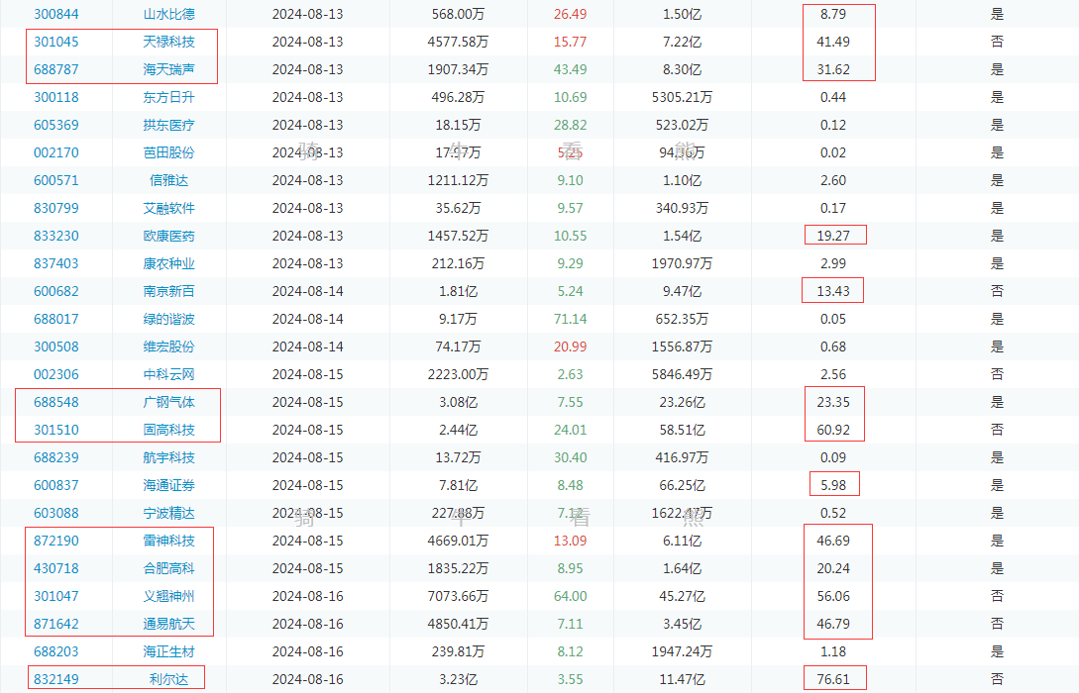1079x693 pixels.
Task: Open 东方日升 stock link
Action: [168, 97]
